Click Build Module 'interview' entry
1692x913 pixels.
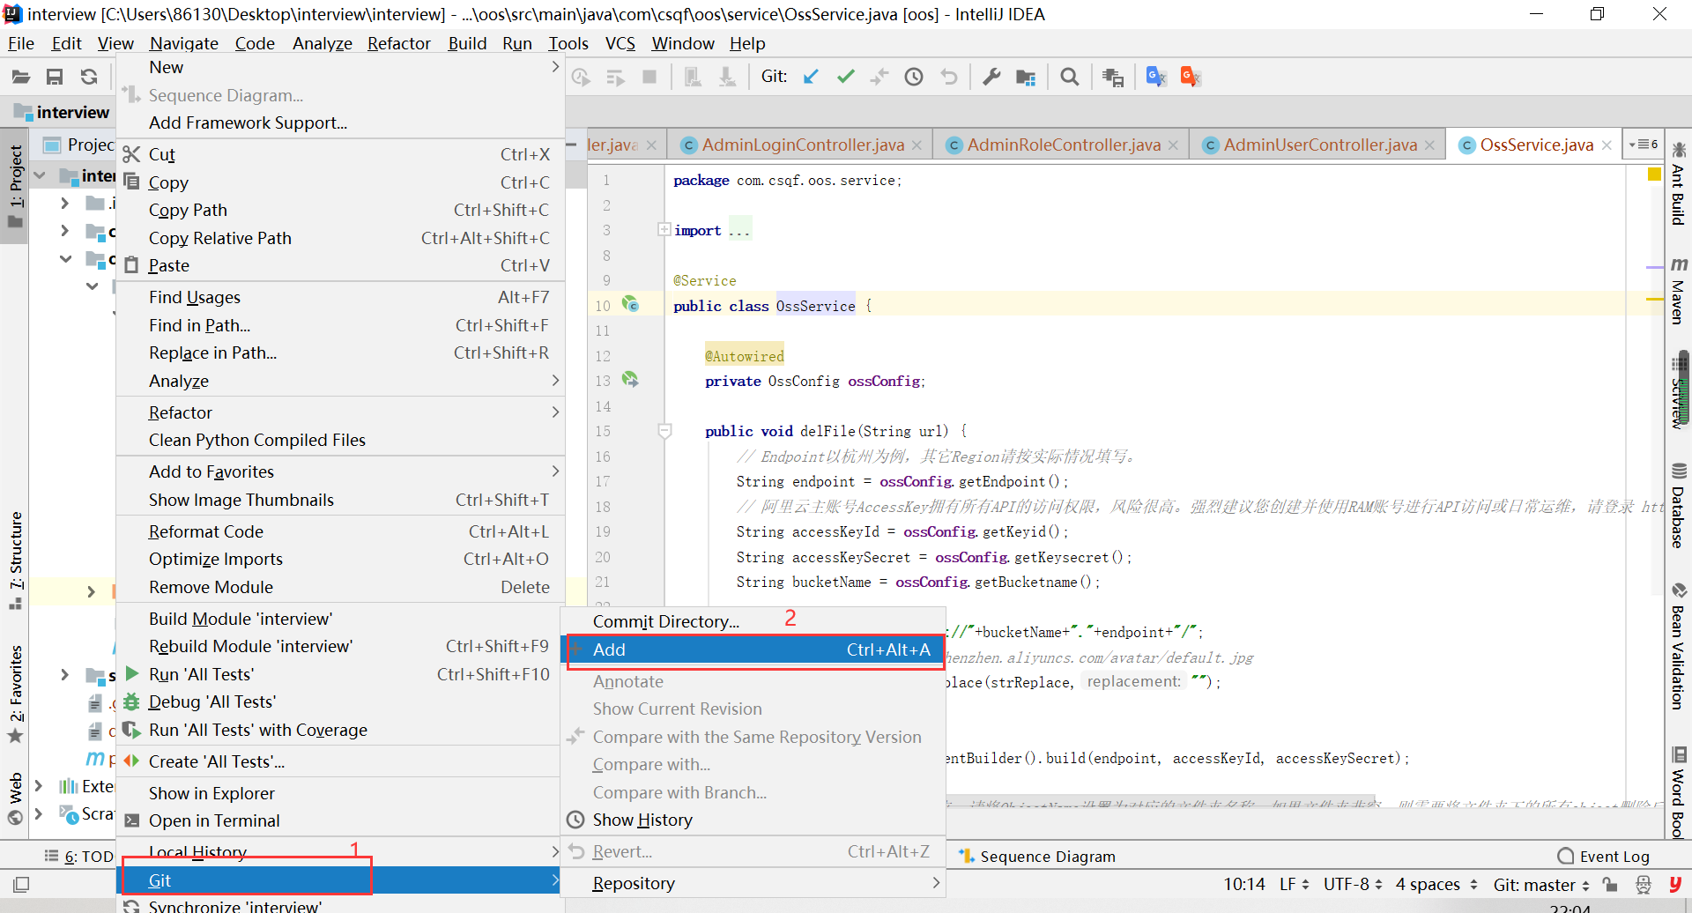339,619
